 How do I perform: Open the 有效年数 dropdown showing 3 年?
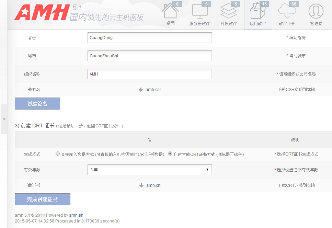point(149,170)
